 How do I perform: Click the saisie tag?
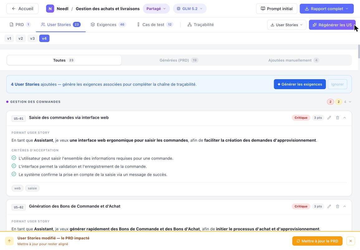pos(32,188)
